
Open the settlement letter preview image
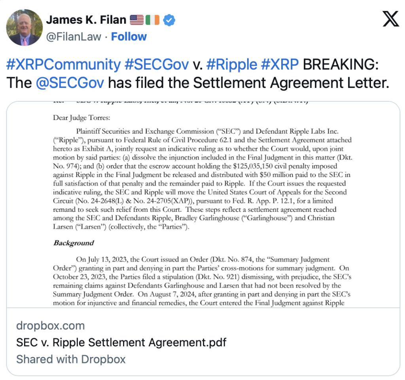203,205
